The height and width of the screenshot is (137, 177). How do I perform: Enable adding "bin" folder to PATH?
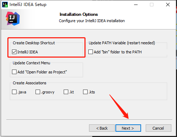(90, 52)
